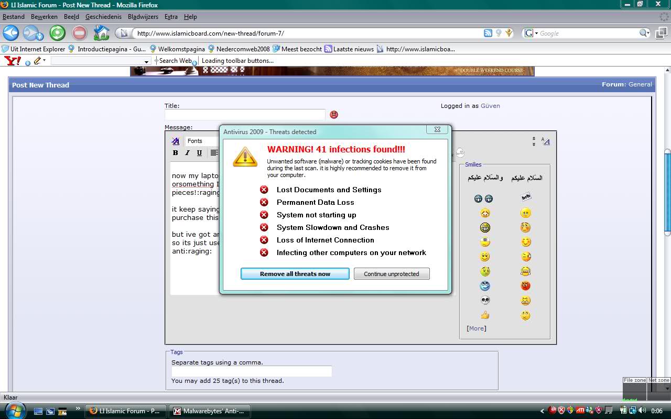This screenshot has height=419, width=671.
Task: Go to the Home page icon
Action: (101, 33)
